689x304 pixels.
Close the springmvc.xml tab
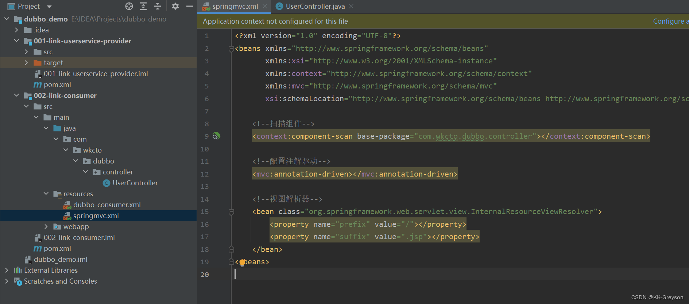tap(265, 6)
